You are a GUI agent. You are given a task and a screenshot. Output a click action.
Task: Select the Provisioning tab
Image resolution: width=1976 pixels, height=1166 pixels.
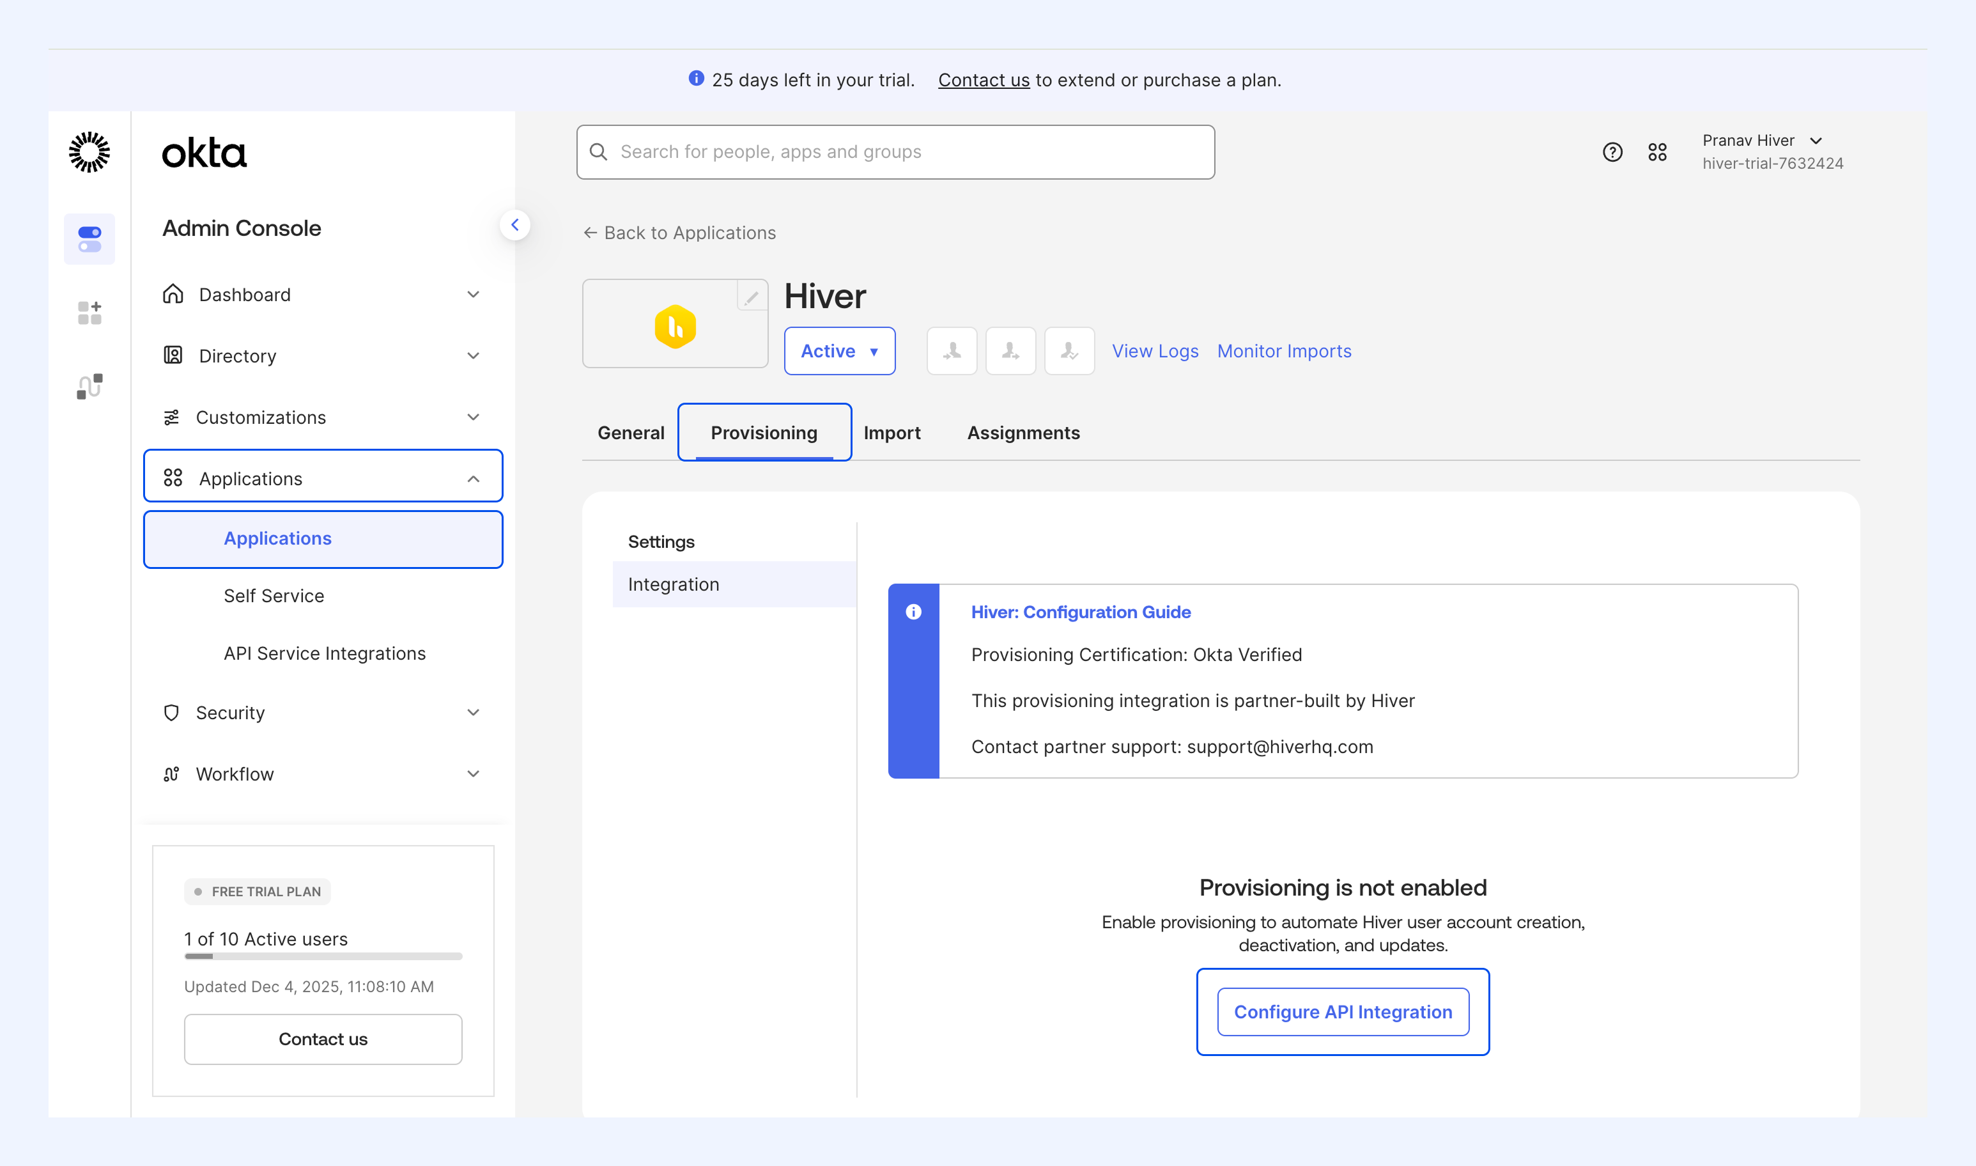[764, 433]
